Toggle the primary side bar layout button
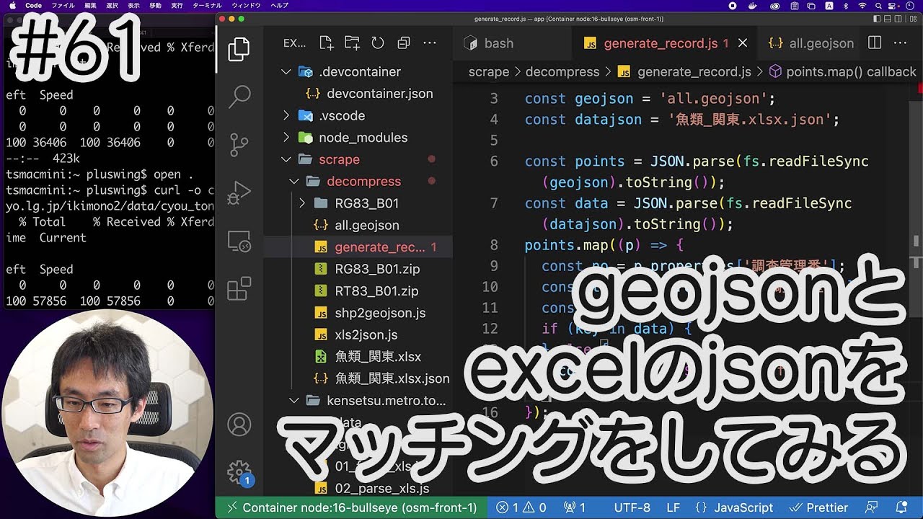The image size is (923, 519). click(877, 19)
